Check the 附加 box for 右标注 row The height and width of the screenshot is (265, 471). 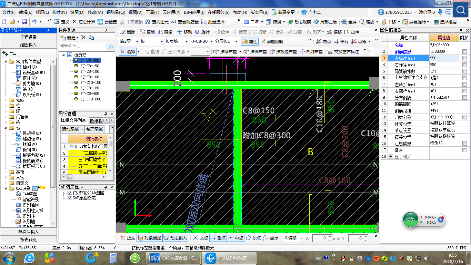point(464,65)
